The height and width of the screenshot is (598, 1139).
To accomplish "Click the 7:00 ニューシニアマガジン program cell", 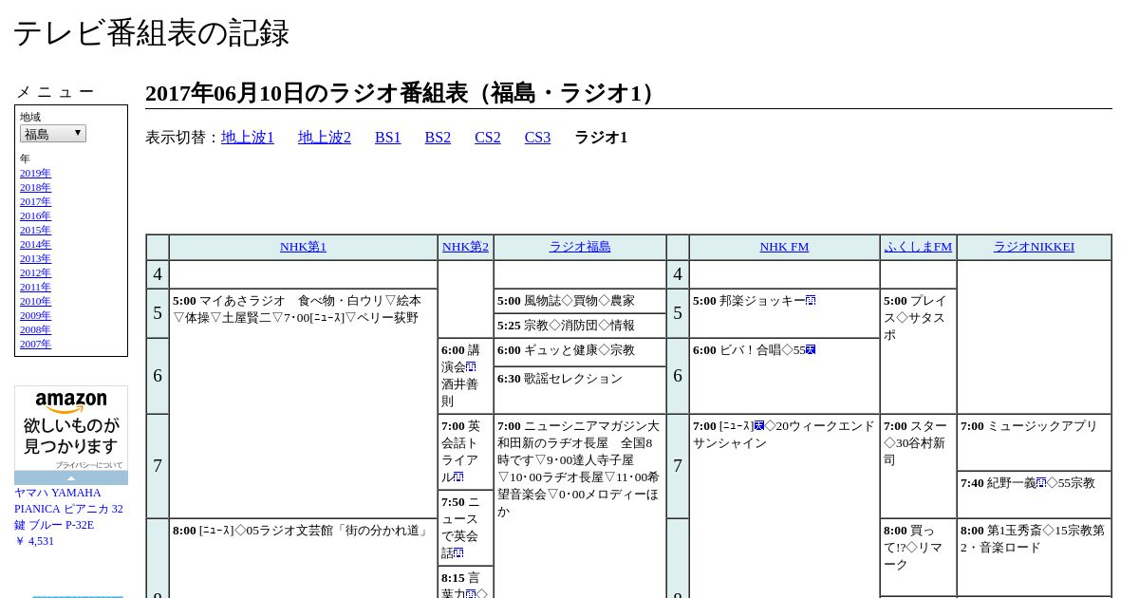I will tap(580, 506).
